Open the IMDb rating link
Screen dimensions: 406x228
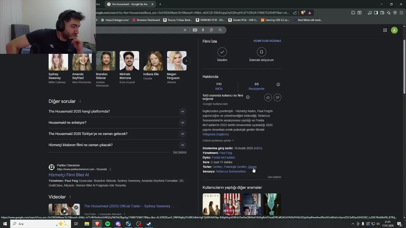tap(219, 89)
